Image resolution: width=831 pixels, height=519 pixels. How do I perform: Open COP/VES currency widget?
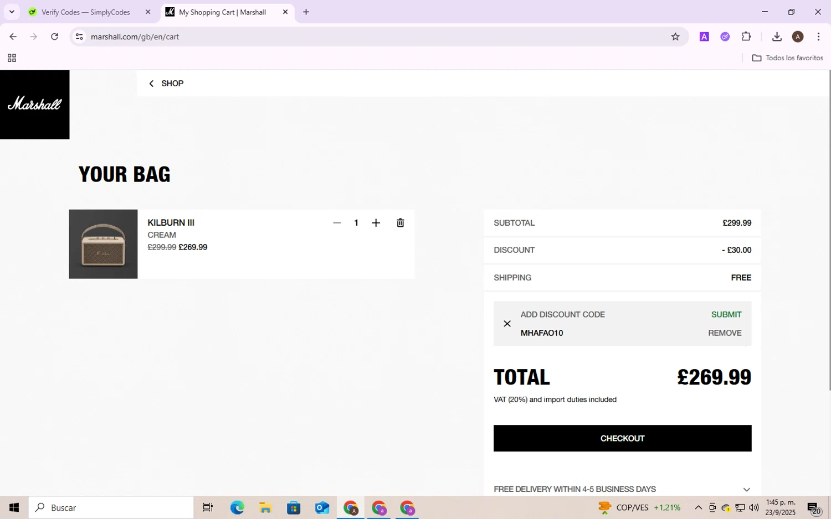click(639, 507)
